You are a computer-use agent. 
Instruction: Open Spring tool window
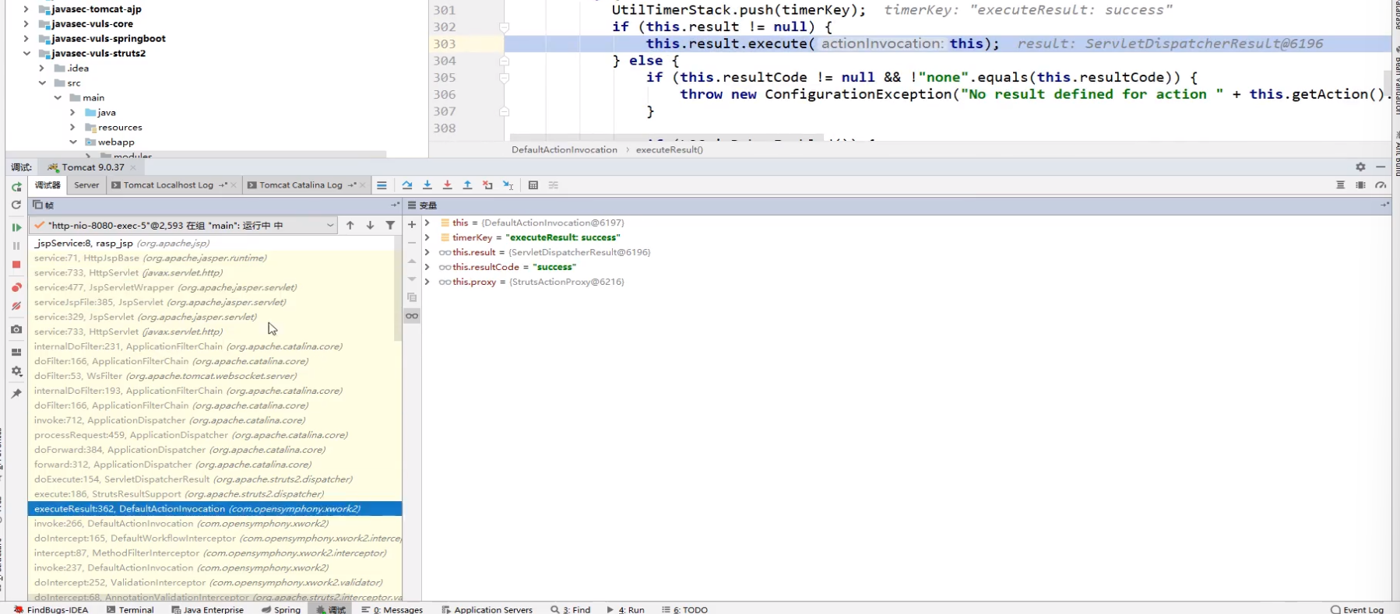281,609
